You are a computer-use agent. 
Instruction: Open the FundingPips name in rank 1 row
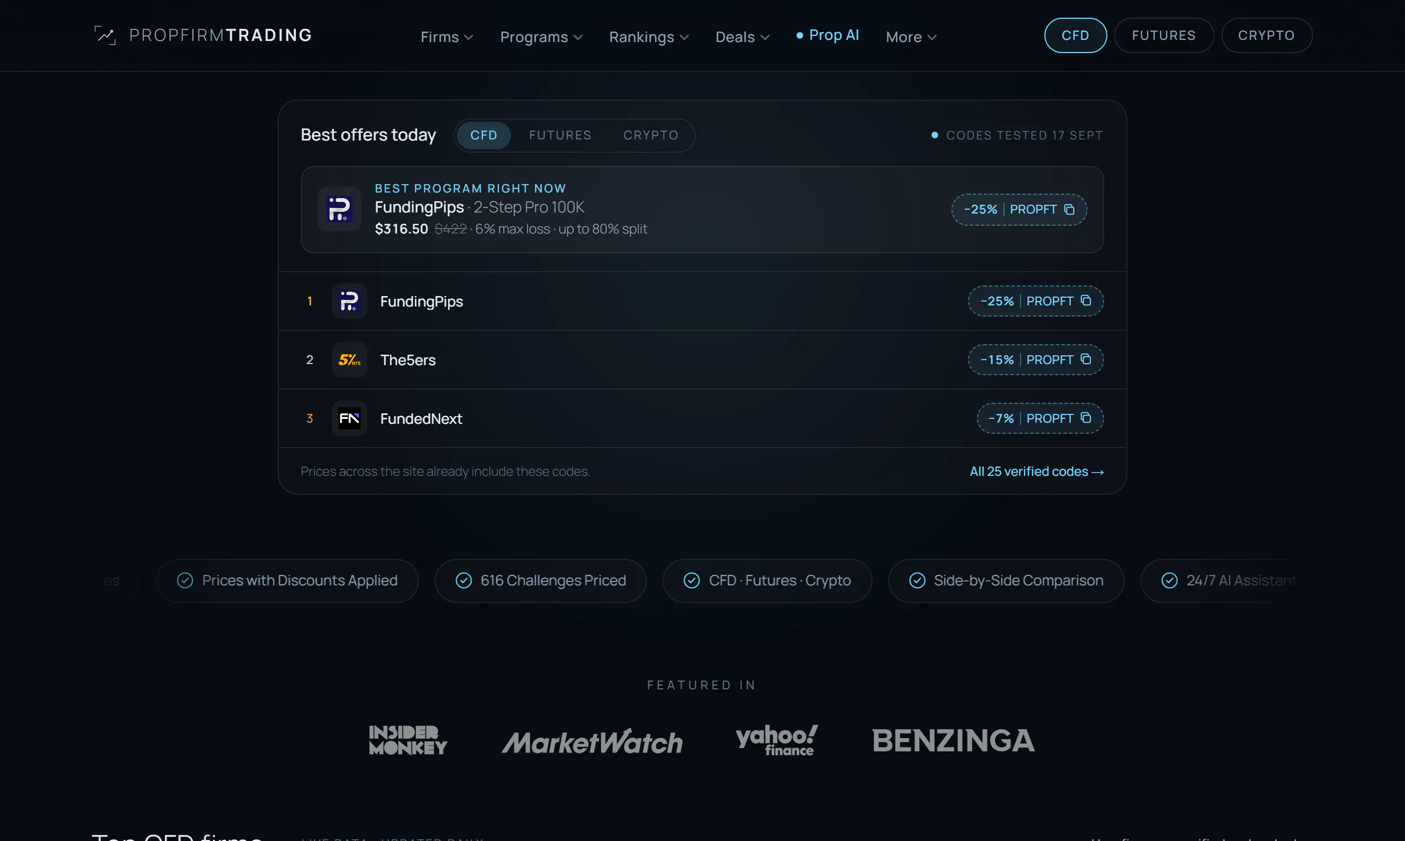pyautogui.click(x=421, y=302)
